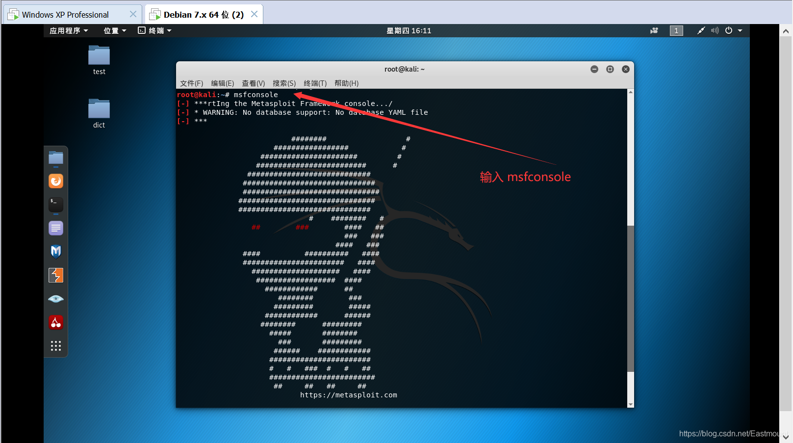Open the Terminal dock icon
This screenshot has height=443, width=793.
pyautogui.click(x=56, y=204)
